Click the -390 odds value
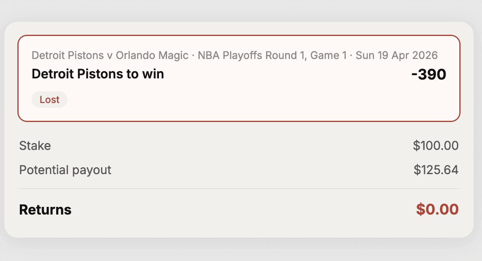 [x=430, y=74]
